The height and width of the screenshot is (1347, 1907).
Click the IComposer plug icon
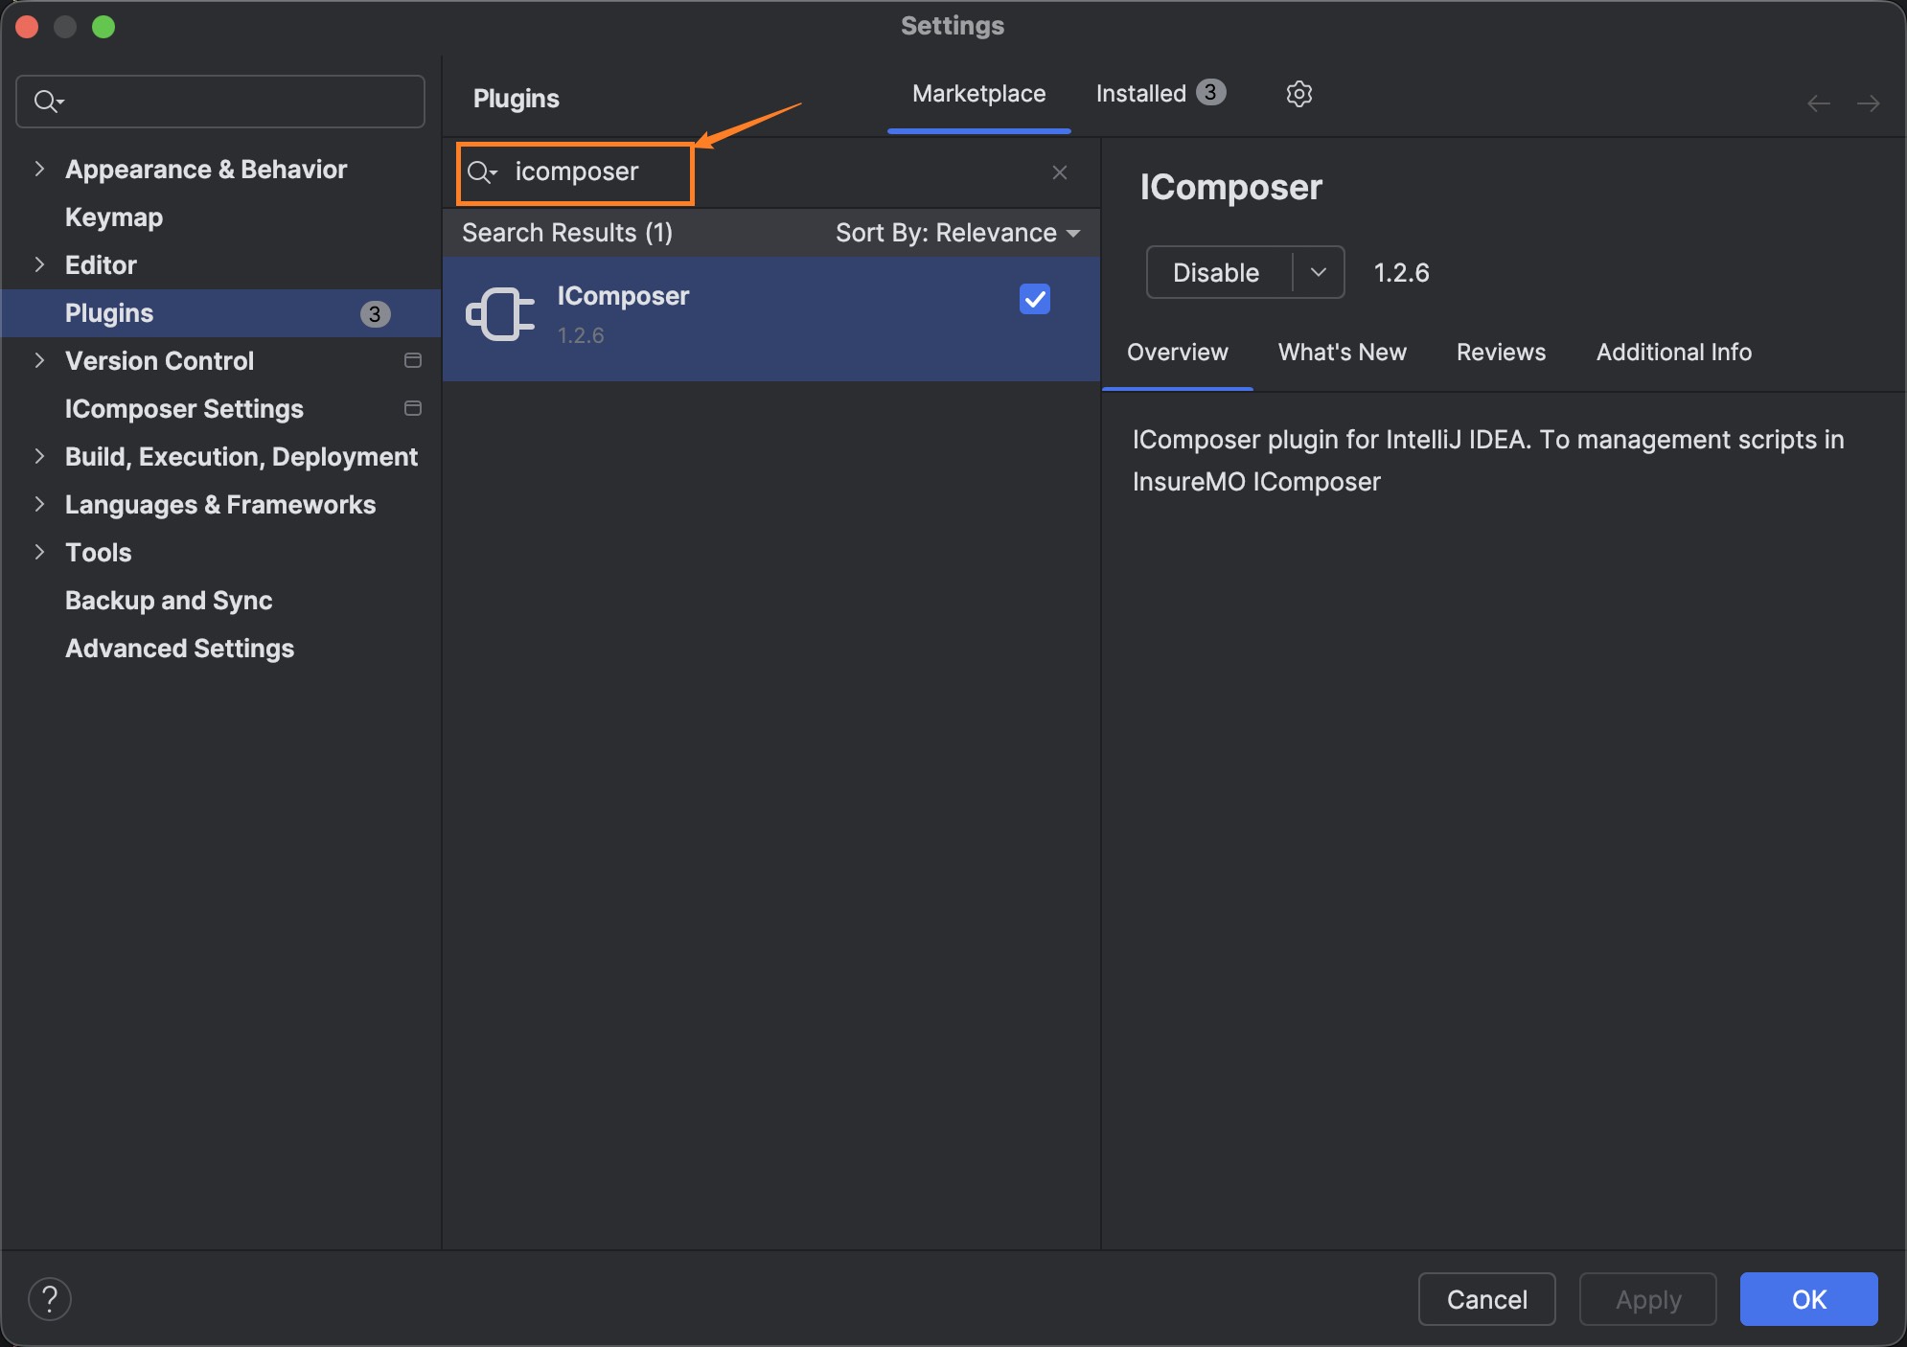(499, 314)
